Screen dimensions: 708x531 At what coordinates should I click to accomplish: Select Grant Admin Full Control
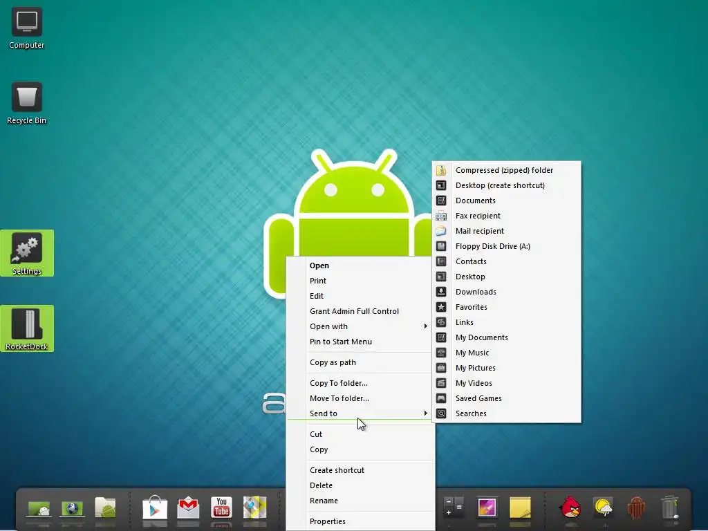pos(360,311)
